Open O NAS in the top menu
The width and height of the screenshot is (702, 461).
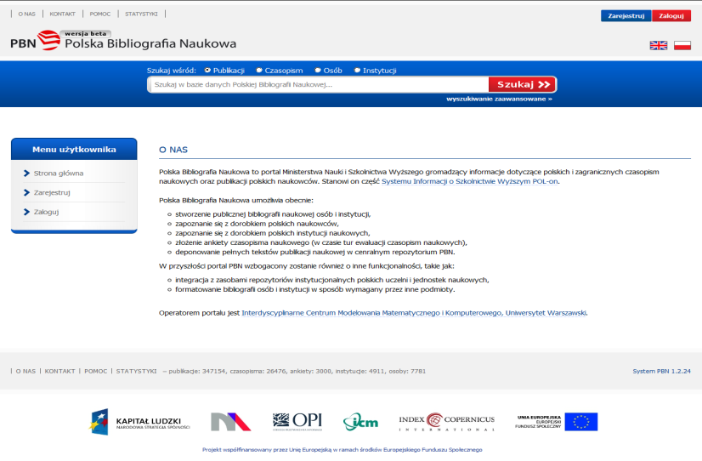27,14
